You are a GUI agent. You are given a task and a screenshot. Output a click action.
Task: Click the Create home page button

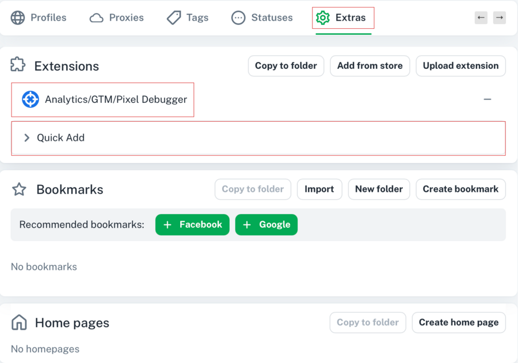coord(459,322)
